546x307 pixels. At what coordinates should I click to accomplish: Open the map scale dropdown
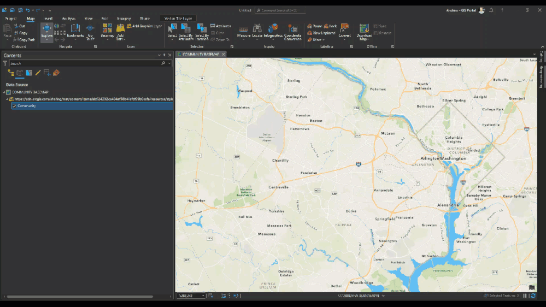[203, 296]
